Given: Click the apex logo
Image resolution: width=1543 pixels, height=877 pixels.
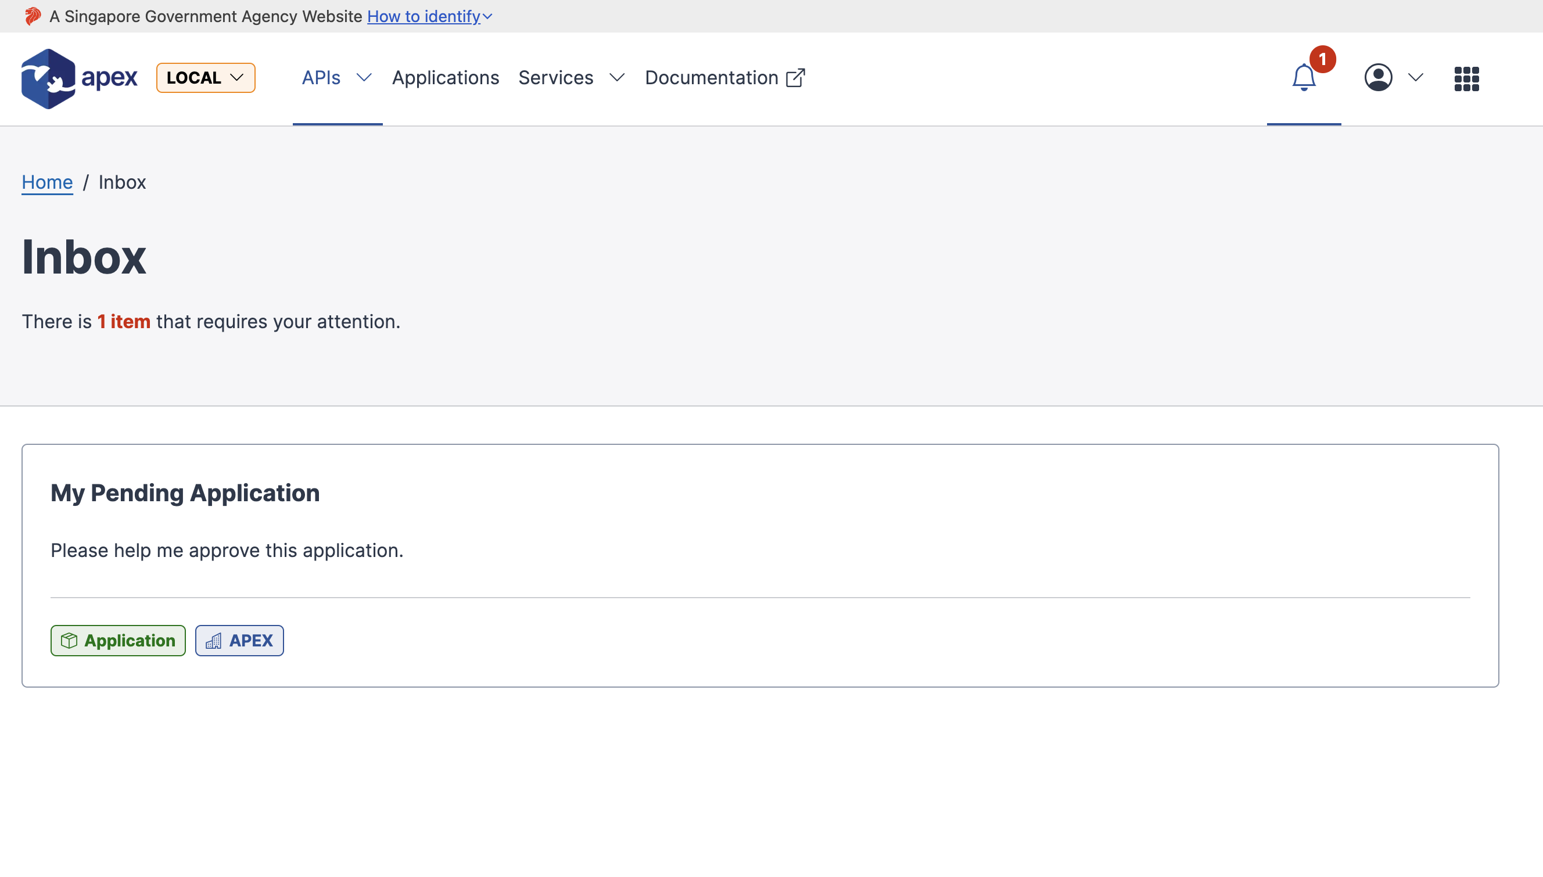Looking at the screenshot, I should 78,78.
